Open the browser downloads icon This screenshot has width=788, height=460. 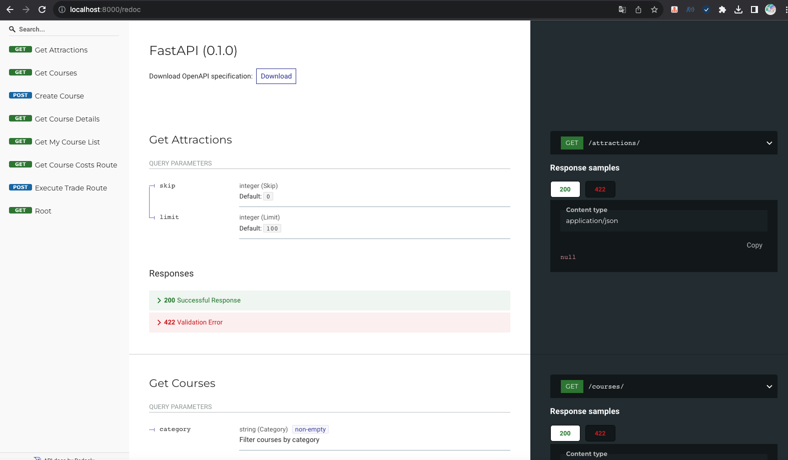tap(738, 9)
